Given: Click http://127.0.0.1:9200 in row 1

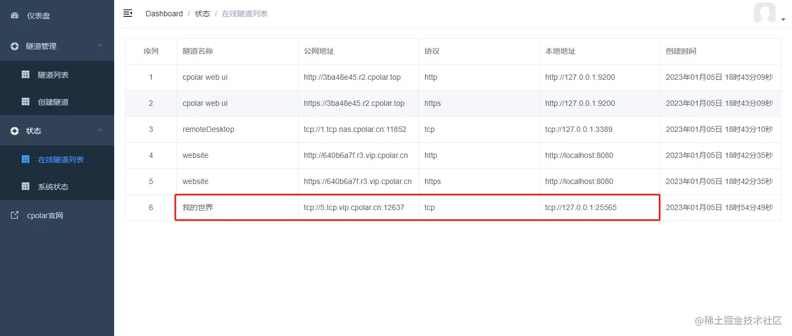Looking at the screenshot, I should (x=580, y=77).
